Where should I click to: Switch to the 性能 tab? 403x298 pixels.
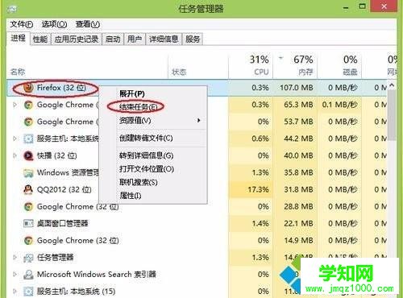click(40, 39)
